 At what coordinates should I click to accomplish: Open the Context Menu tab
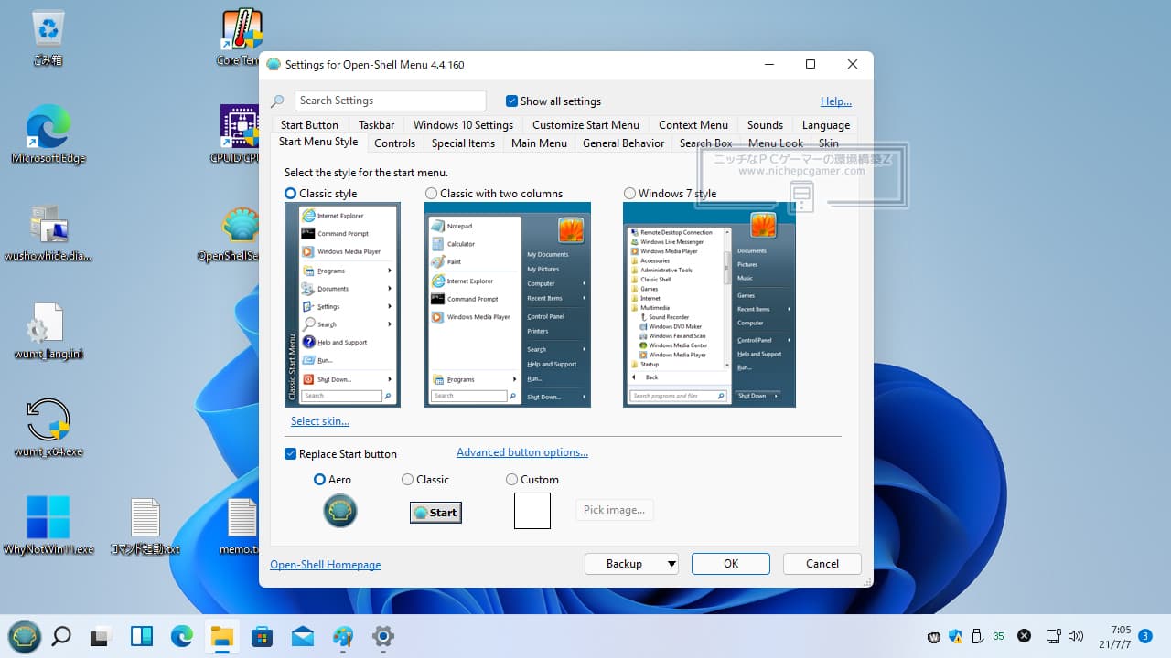pos(693,125)
